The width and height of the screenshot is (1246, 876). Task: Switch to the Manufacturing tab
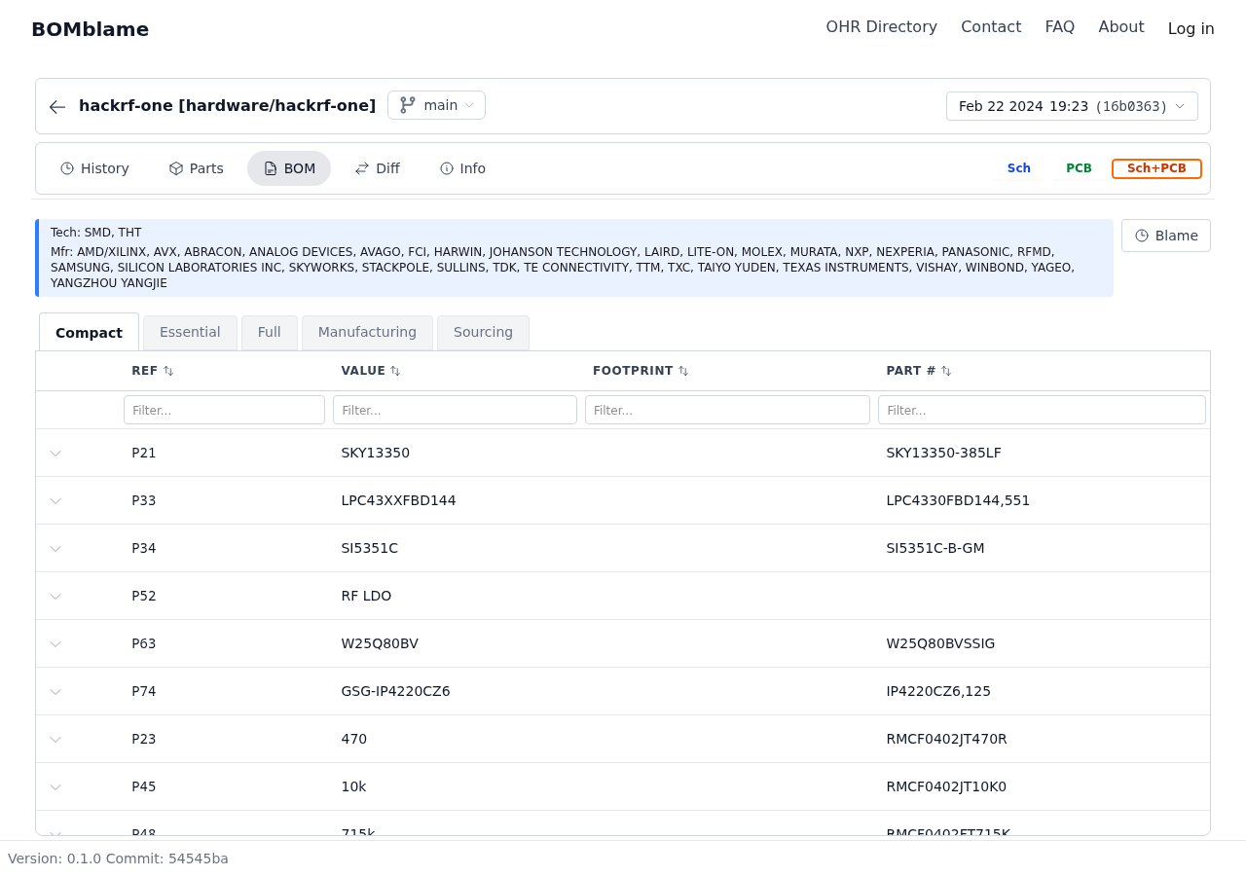coord(367,332)
